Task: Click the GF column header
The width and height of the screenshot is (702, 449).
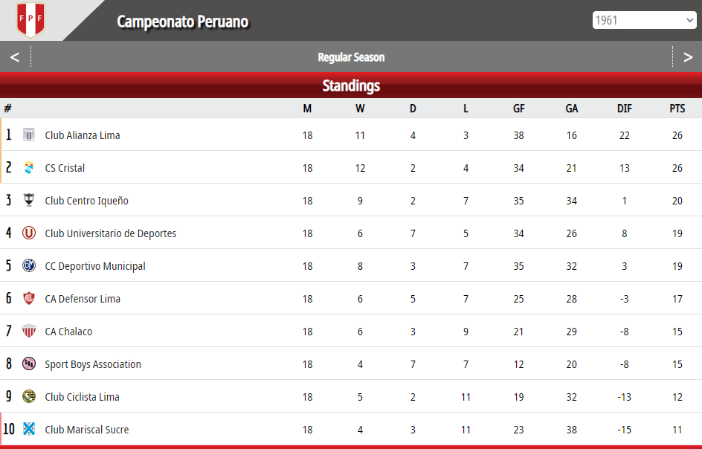Action: [x=518, y=109]
